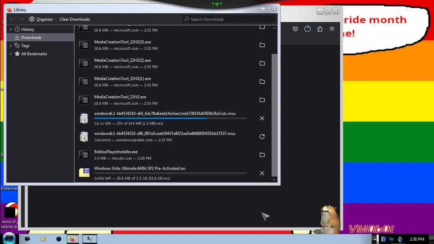Click the MediaCreationTool_22H2.exe file icon
The height and width of the screenshot is (244, 434).
click(84, 100)
